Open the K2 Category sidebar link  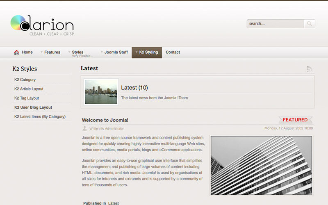(25, 80)
